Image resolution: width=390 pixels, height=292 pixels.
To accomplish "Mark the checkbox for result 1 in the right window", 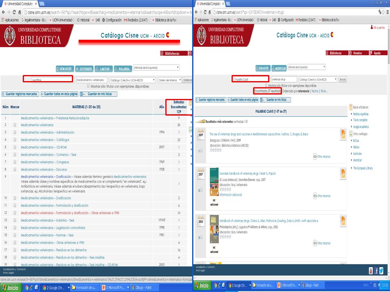I will 201,150.
